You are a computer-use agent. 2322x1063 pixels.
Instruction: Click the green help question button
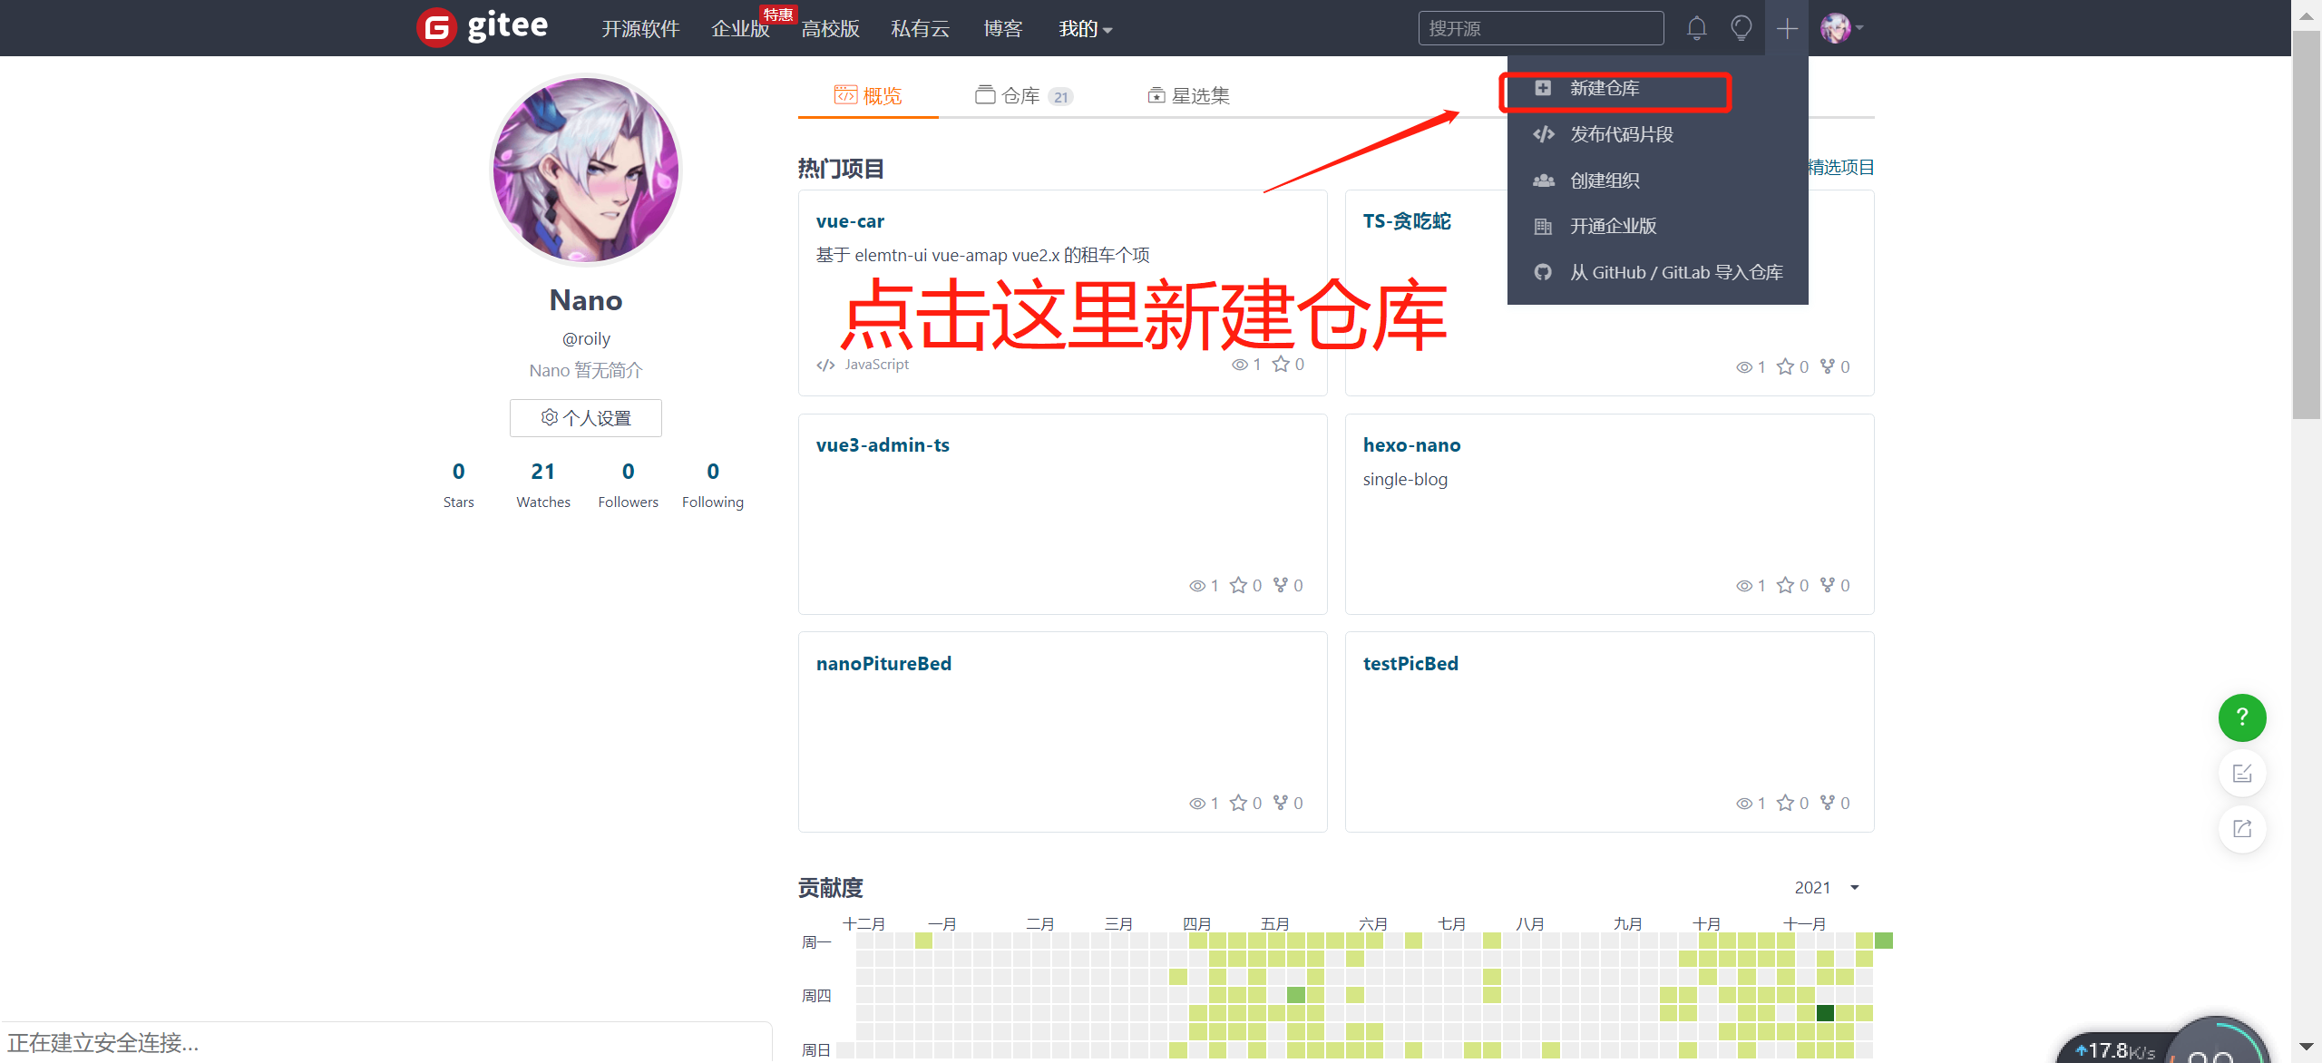point(2242,717)
